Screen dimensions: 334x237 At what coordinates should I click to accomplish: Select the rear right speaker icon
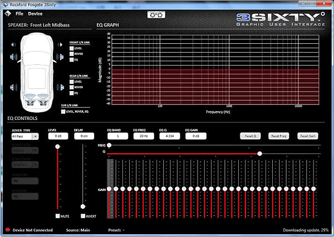coord(61,87)
